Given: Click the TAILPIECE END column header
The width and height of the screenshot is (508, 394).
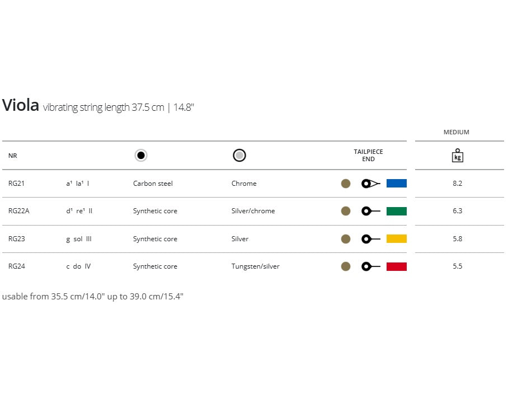Looking at the screenshot, I should 368,156.
